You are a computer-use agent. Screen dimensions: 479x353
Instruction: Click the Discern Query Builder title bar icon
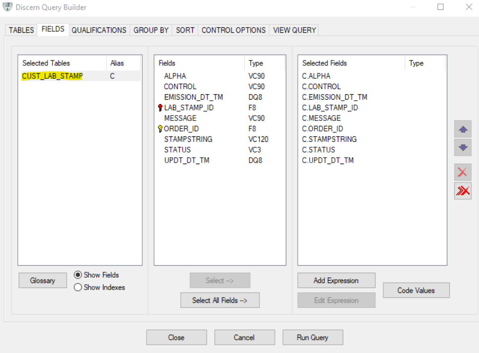pos(7,7)
